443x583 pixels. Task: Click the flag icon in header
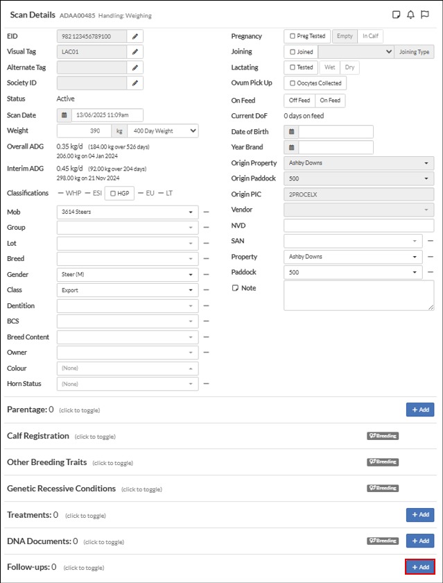425,15
